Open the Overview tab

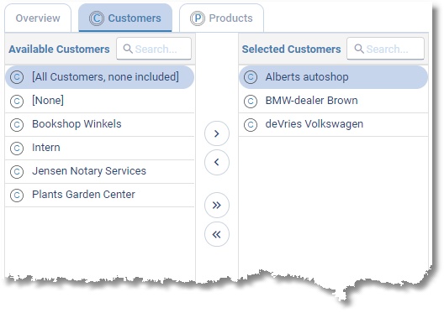point(38,18)
